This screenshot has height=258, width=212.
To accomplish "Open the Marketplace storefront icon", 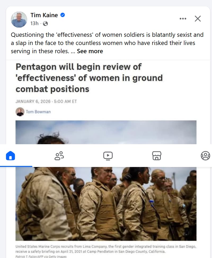I will coord(157,156).
